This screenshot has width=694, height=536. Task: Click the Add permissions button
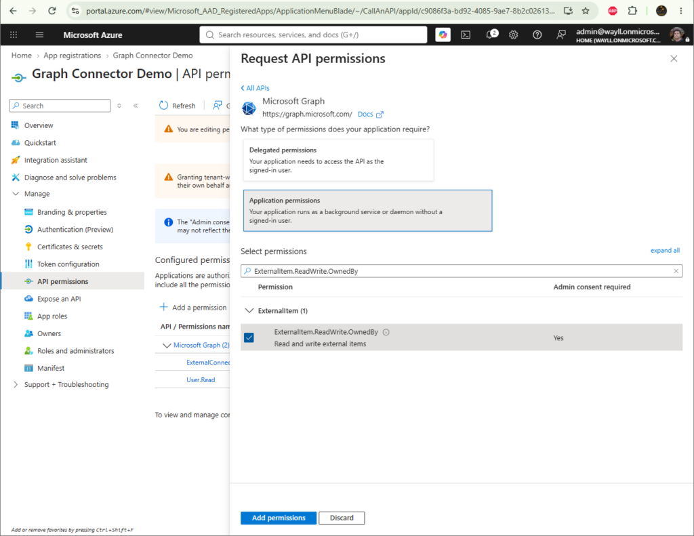coord(279,518)
